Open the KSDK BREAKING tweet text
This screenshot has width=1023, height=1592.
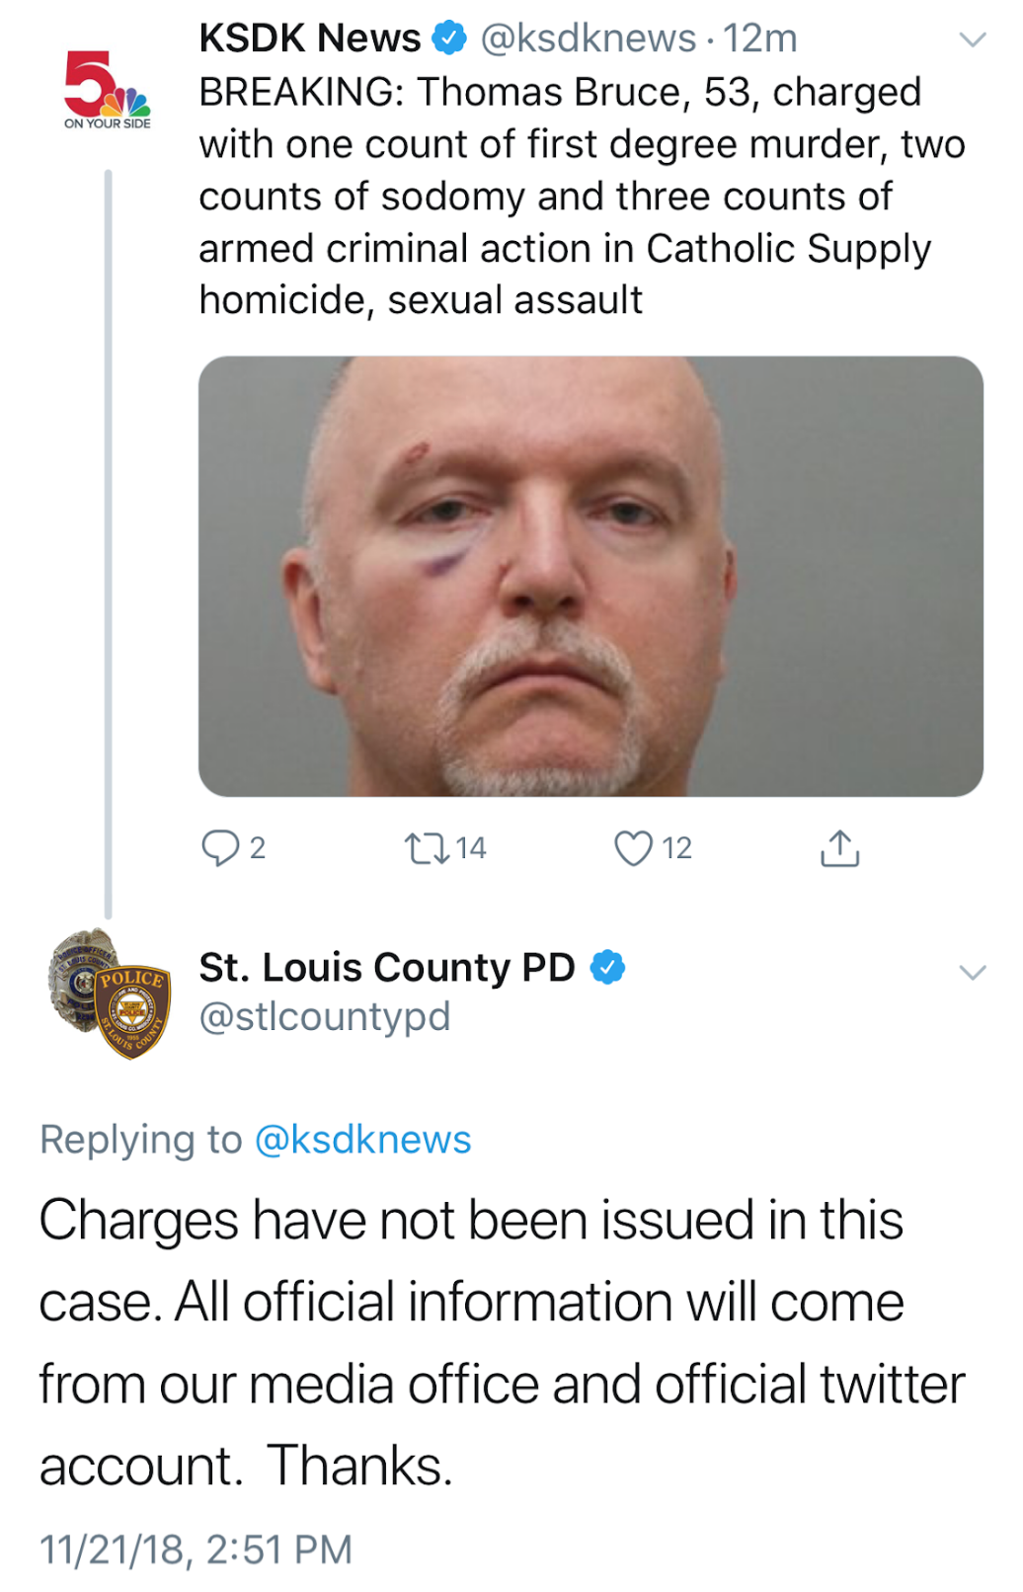583,196
